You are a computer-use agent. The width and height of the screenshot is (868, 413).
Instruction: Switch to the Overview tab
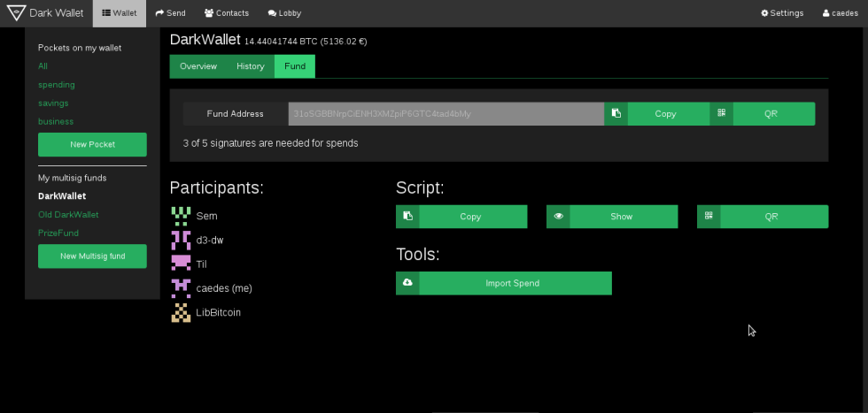tap(198, 66)
